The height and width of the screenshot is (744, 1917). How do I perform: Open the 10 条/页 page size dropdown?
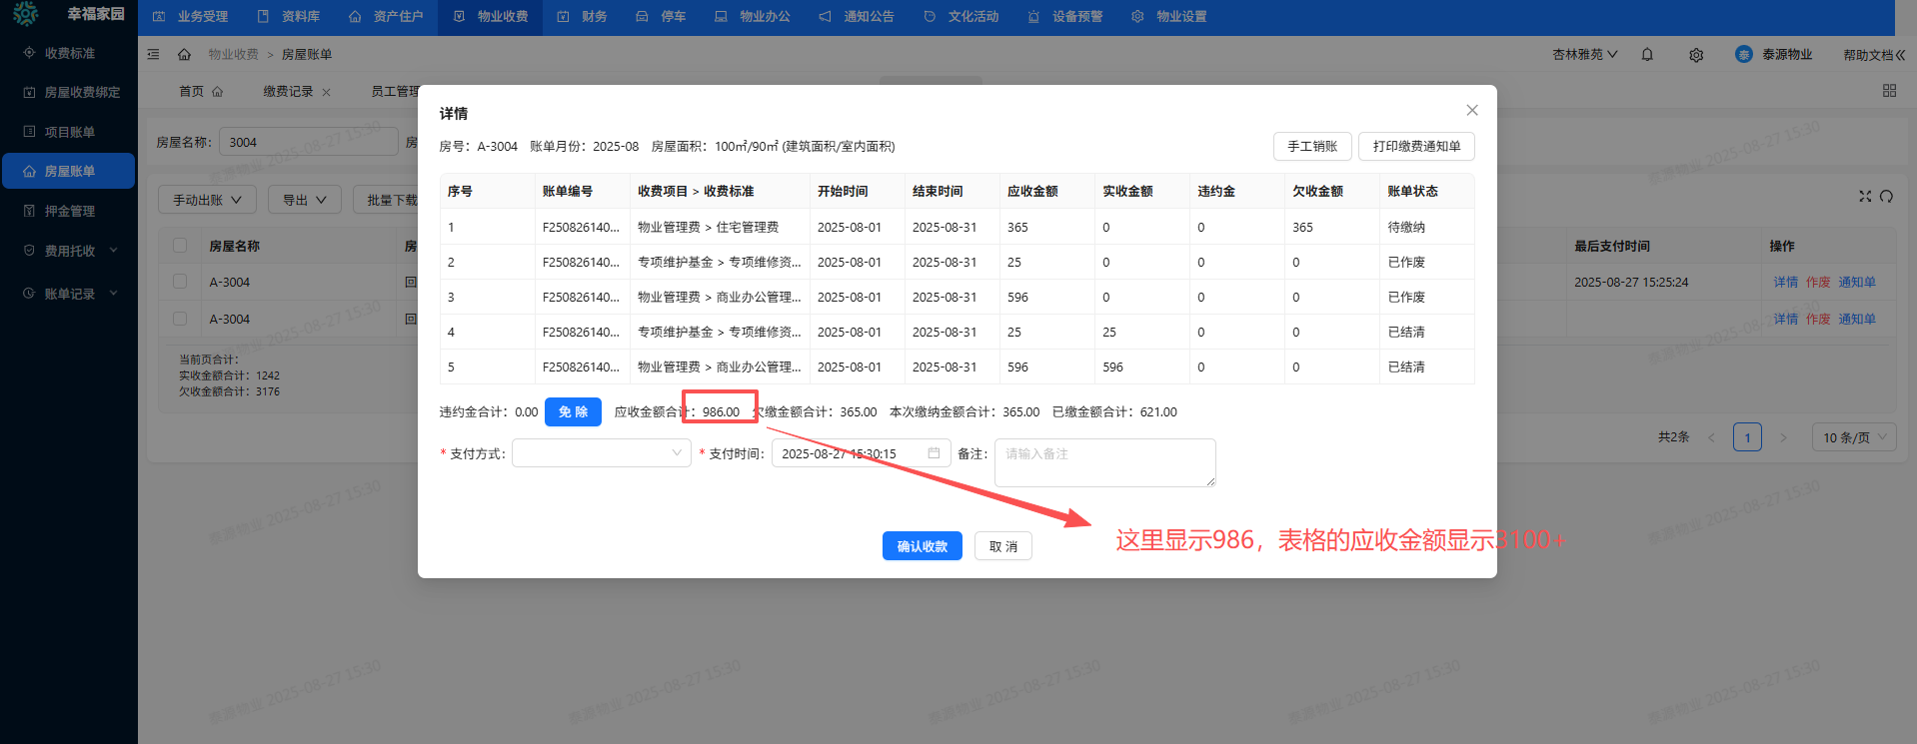[1853, 437]
